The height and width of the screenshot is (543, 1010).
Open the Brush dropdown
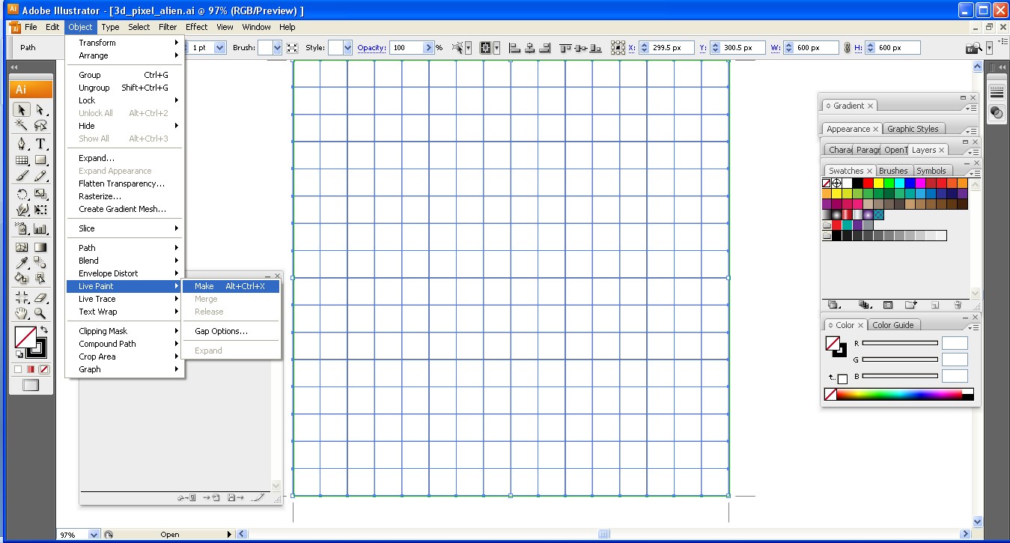click(277, 48)
